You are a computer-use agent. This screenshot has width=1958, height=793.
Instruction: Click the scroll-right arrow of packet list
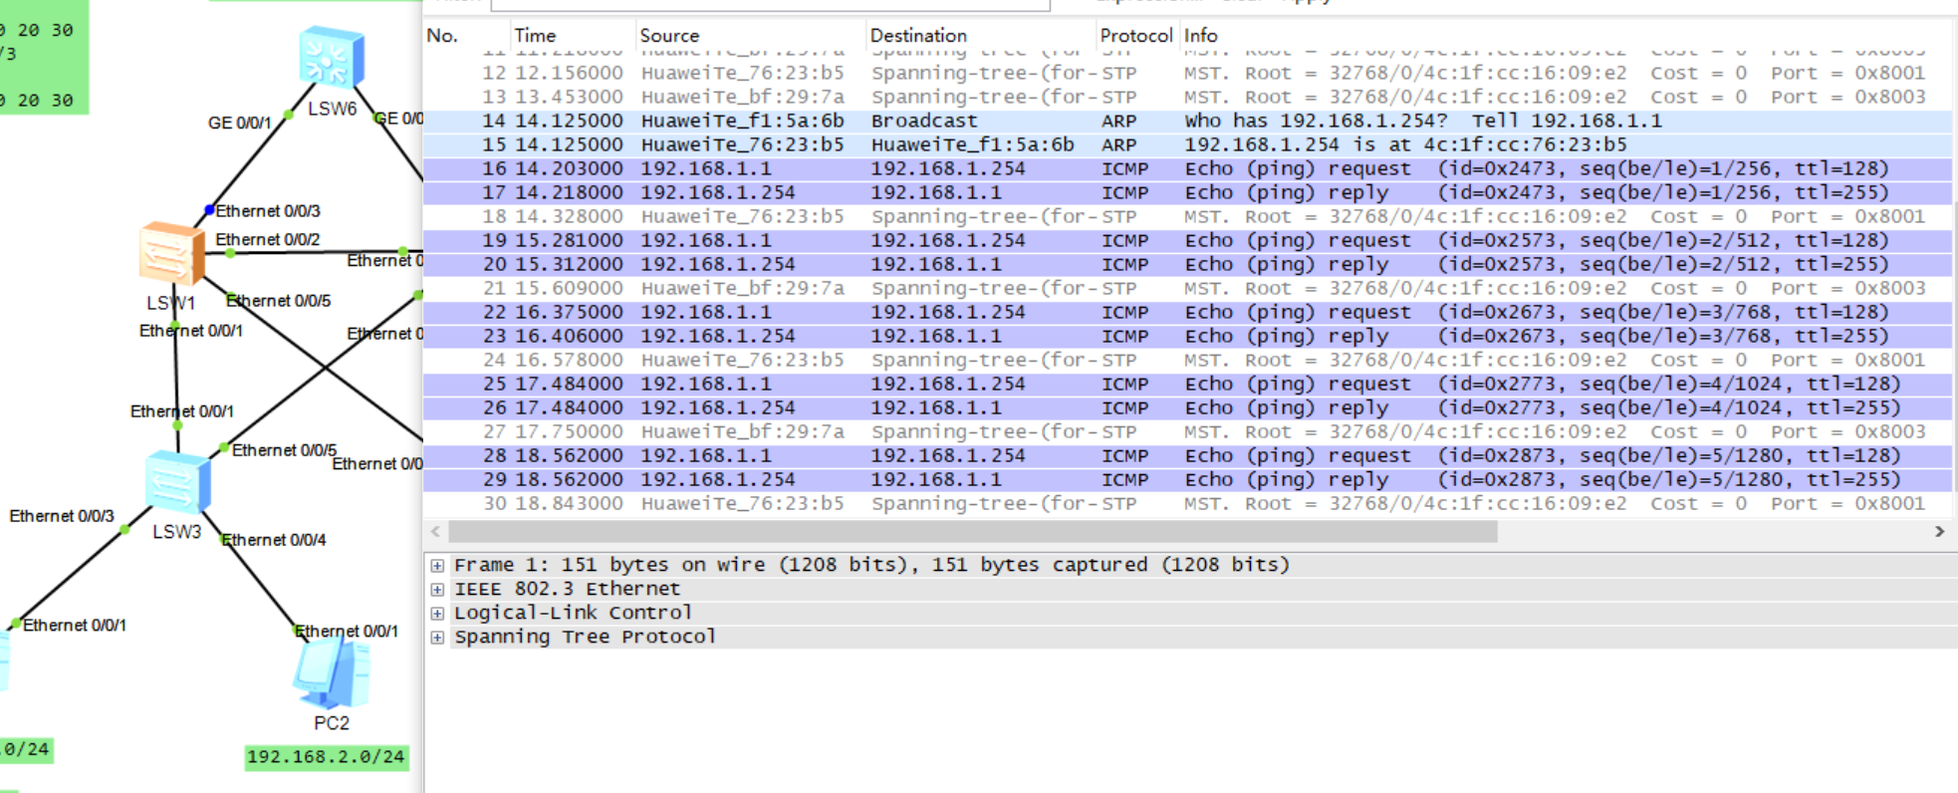tap(1939, 532)
